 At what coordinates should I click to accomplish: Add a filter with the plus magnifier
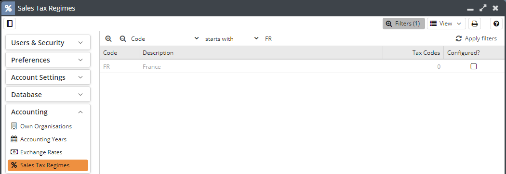click(x=108, y=38)
